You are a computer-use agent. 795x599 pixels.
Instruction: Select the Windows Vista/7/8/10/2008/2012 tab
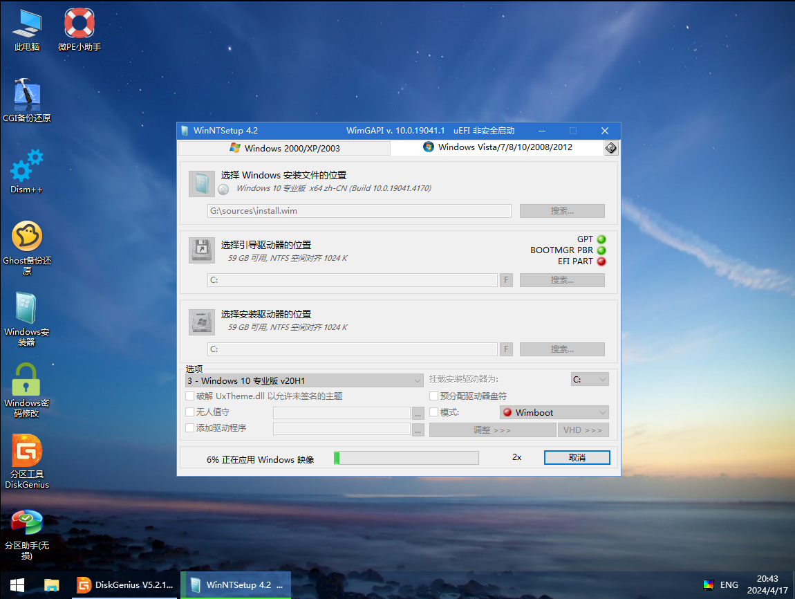(x=497, y=147)
